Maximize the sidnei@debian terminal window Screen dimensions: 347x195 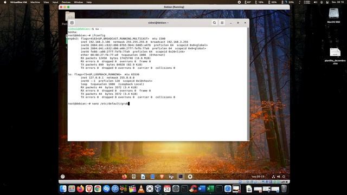(238, 23)
